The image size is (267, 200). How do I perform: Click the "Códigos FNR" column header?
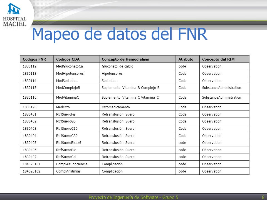click(37, 59)
